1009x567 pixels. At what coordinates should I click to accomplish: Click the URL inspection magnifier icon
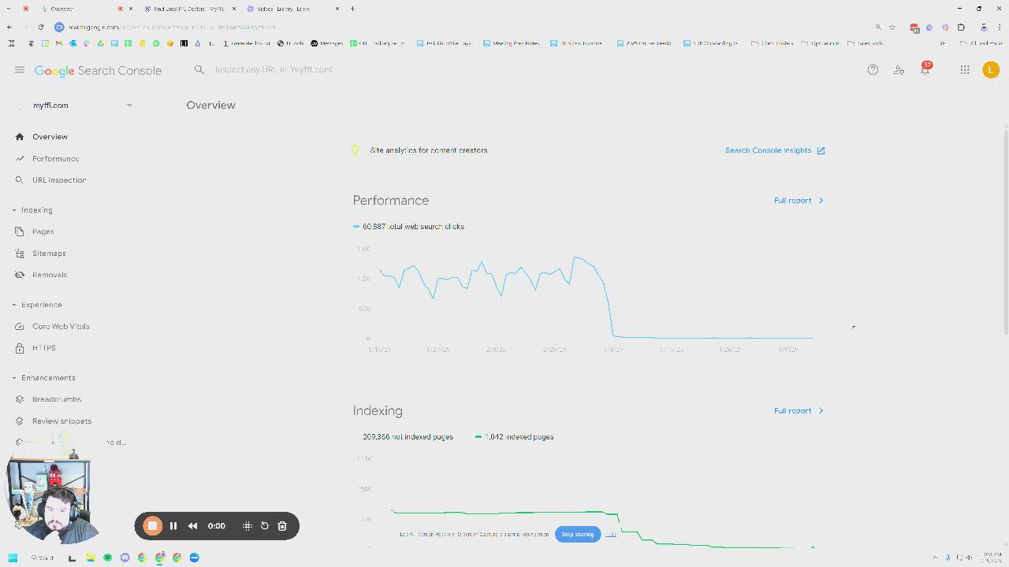point(20,180)
